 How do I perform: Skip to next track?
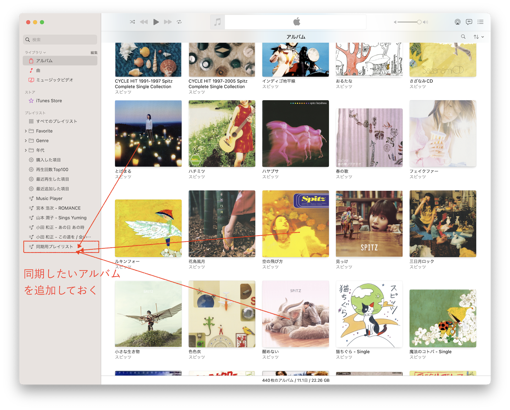168,22
